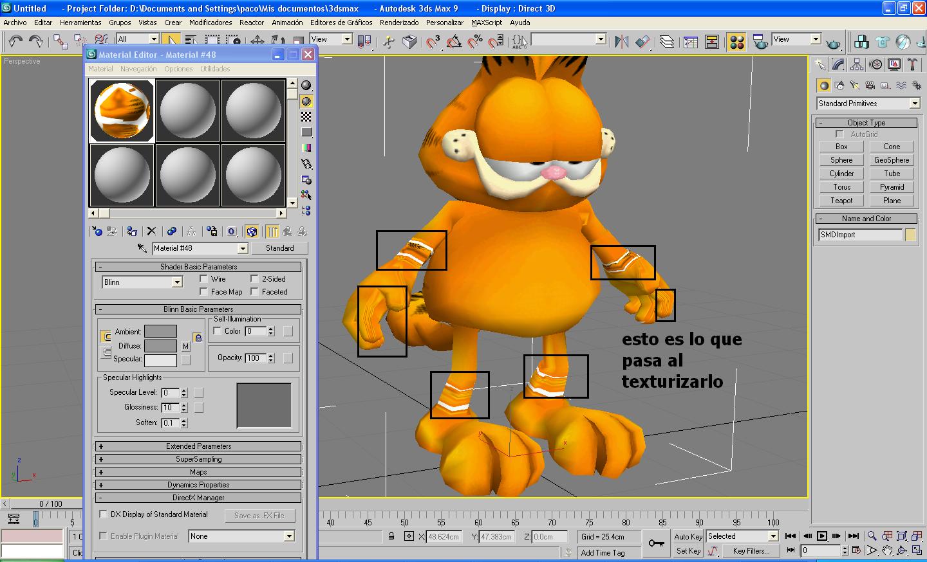Viewport: 927px width, 562px height.
Task: Expand the Maps rollout
Action: 198,472
